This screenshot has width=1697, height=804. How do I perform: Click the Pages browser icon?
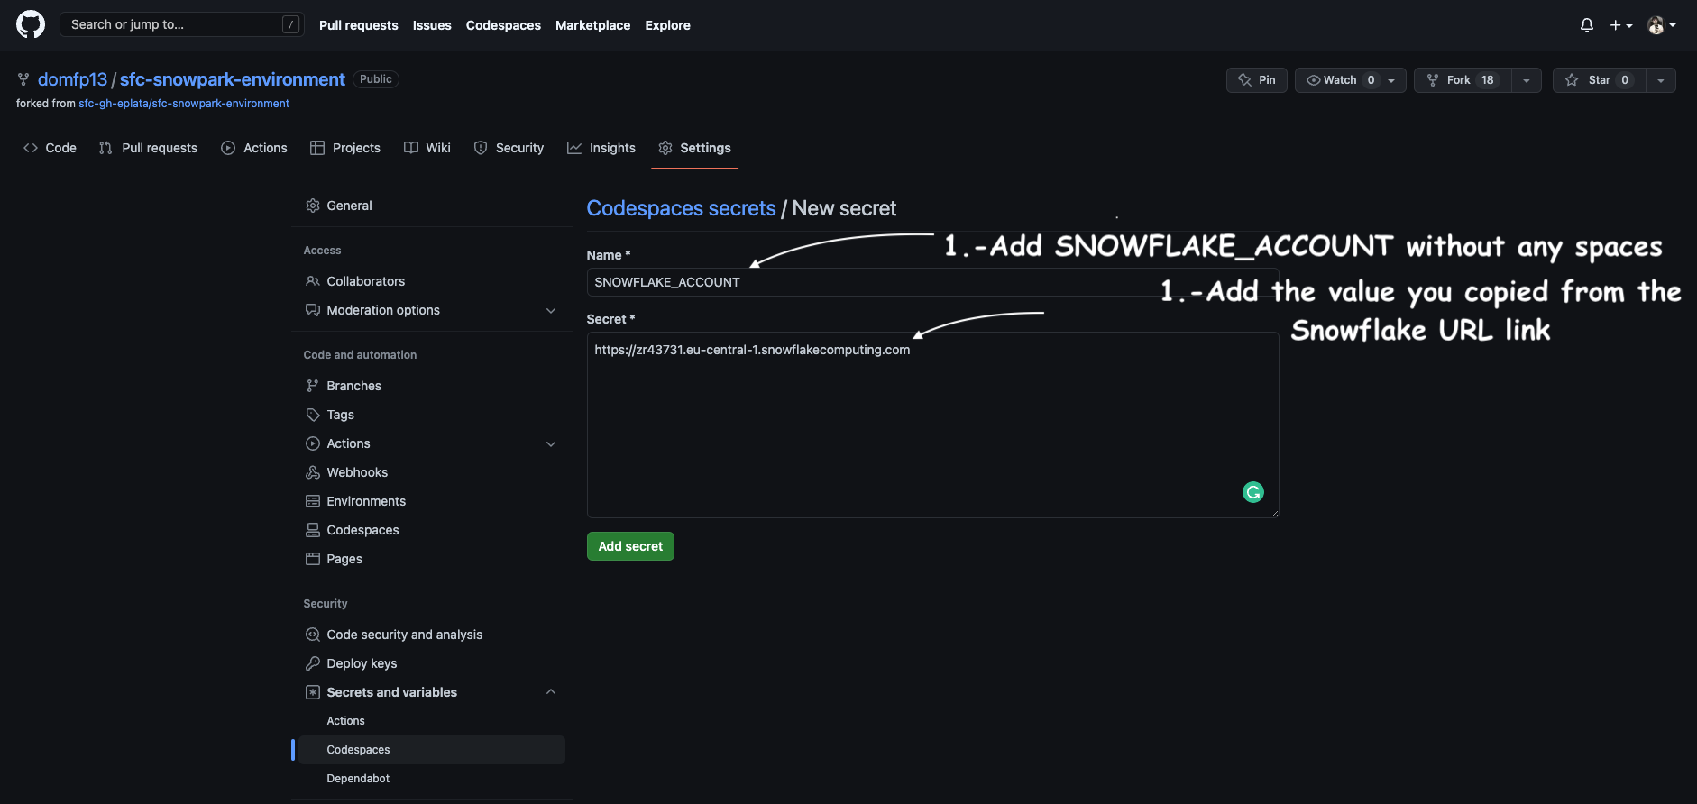coord(313,559)
